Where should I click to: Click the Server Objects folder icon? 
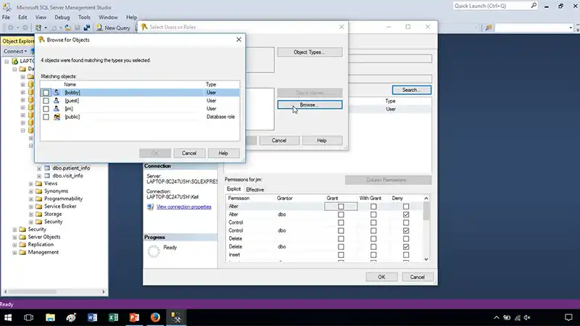coord(22,237)
